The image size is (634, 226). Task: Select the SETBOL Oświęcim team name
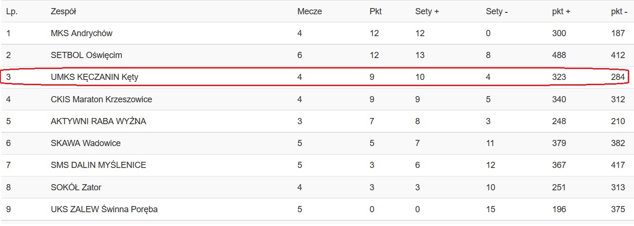click(x=87, y=55)
